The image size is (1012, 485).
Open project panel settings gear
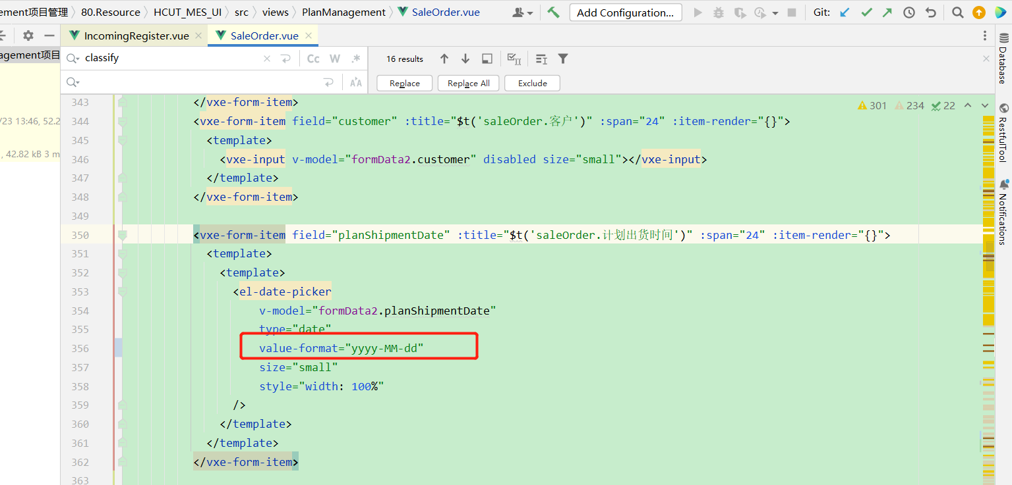pyautogui.click(x=28, y=36)
